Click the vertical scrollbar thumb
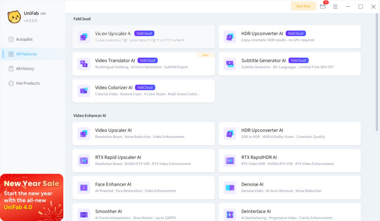 [377, 73]
